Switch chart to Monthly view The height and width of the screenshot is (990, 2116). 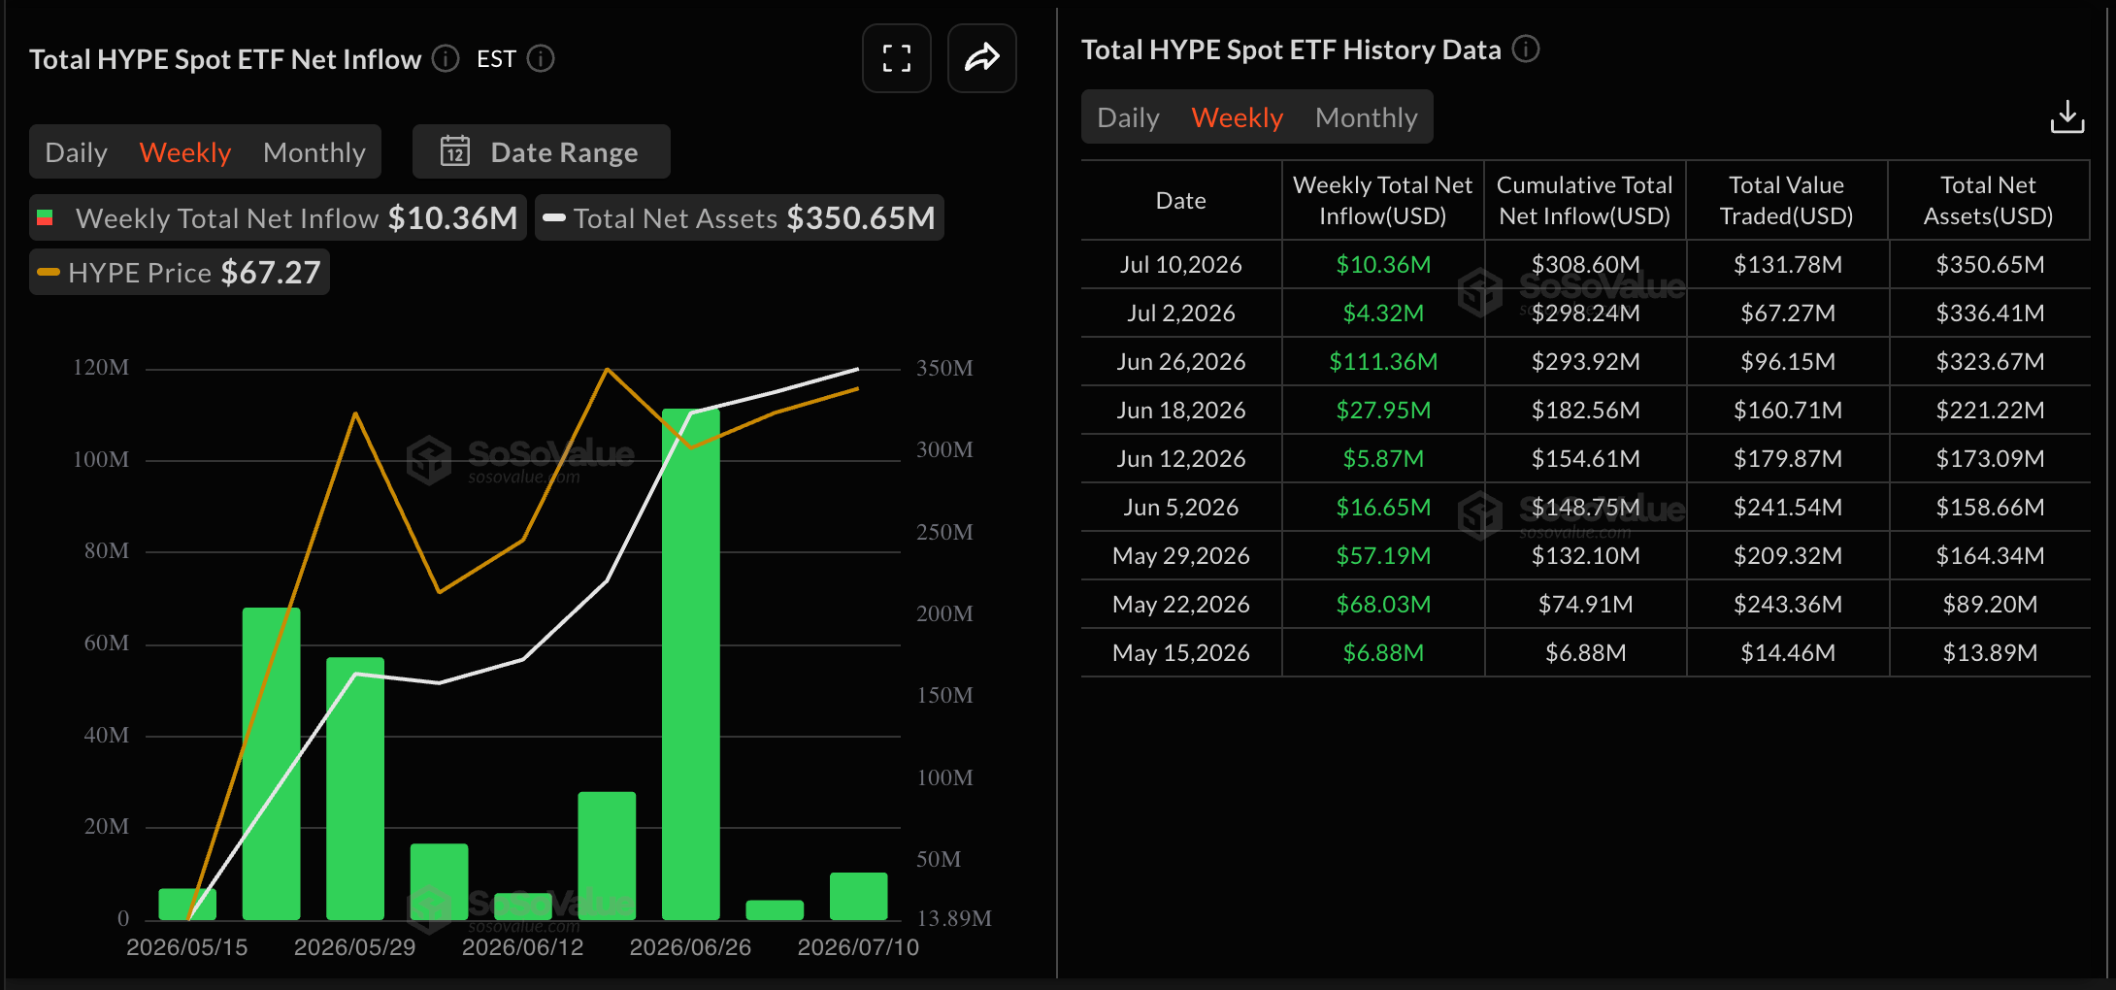pos(314,152)
